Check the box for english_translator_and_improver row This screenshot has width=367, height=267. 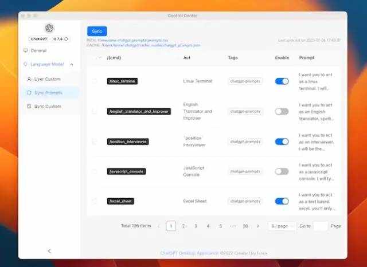point(94,111)
